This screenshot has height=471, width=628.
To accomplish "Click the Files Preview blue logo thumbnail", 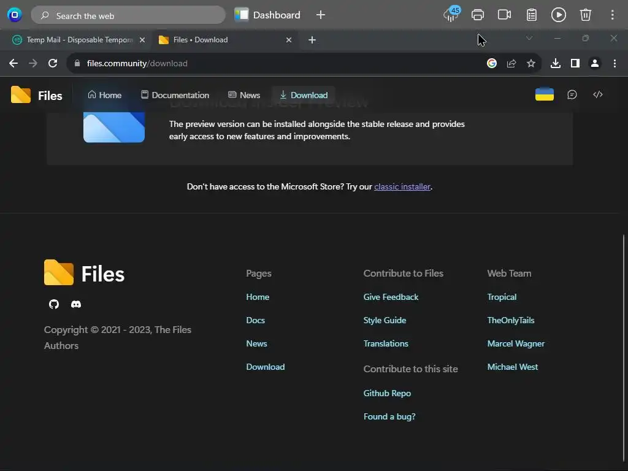I will click(x=113, y=126).
